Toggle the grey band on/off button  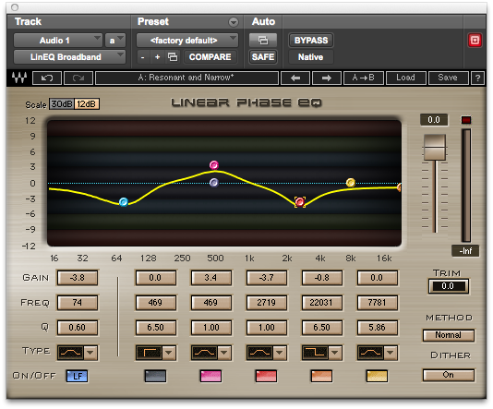[155, 376]
